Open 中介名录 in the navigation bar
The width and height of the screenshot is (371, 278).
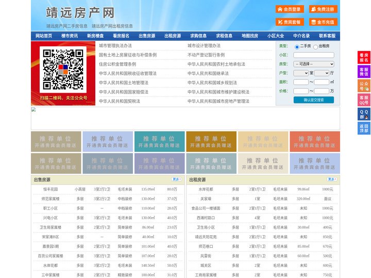[x=301, y=36]
